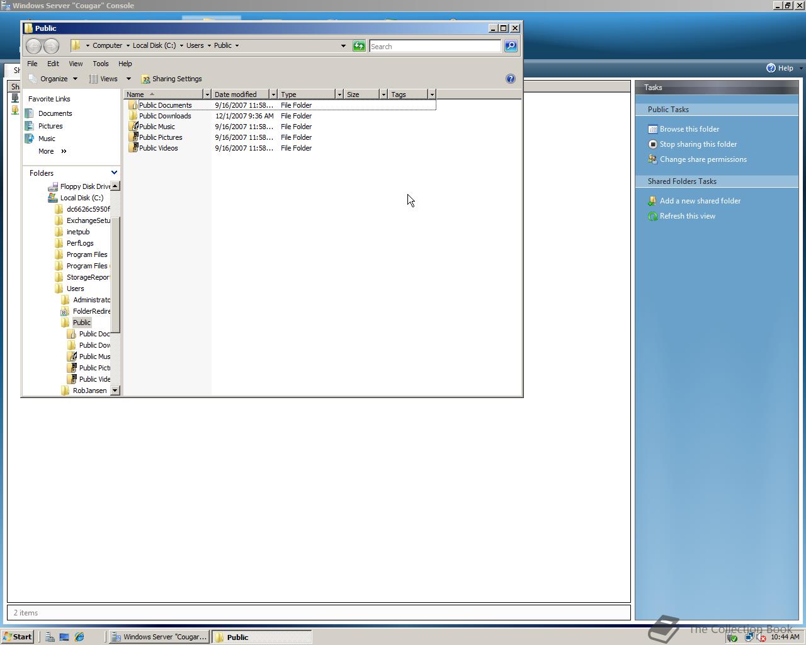Select inetpub in folder tree
This screenshot has width=806, height=645.
78,232
